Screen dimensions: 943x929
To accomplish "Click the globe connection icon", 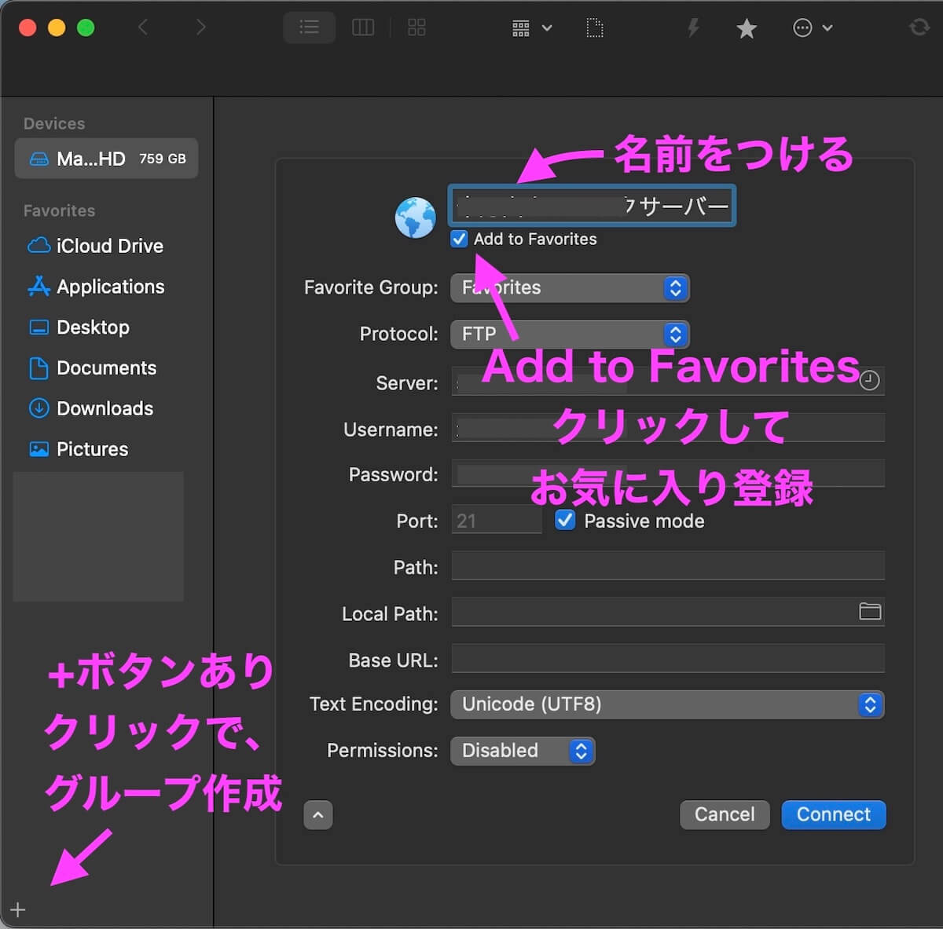I will click(x=415, y=218).
